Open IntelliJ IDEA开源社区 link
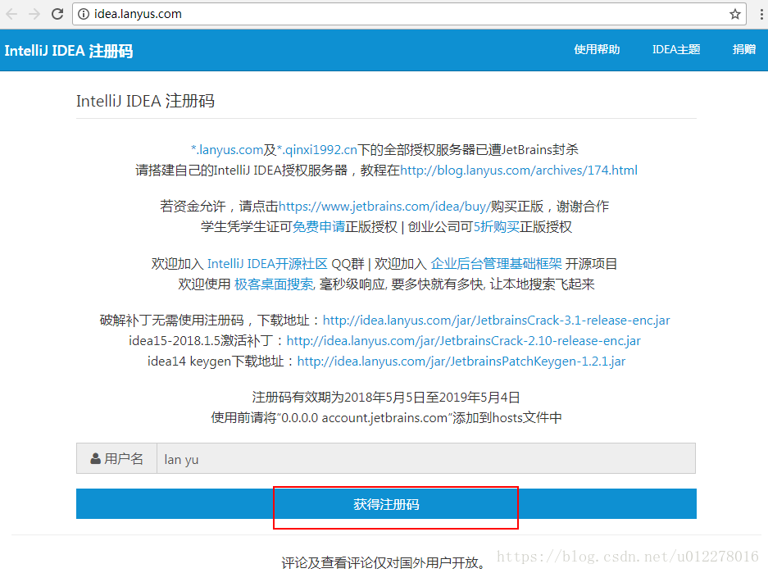This screenshot has width=768, height=573. click(x=267, y=263)
